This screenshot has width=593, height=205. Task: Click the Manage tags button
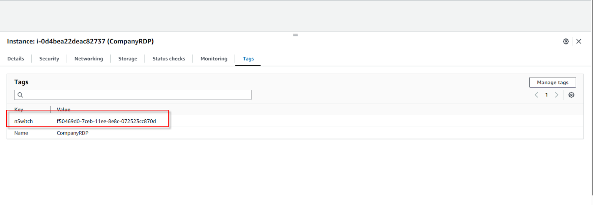pos(553,82)
